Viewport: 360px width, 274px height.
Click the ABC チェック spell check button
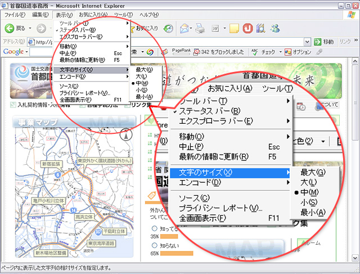click(x=263, y=52)
